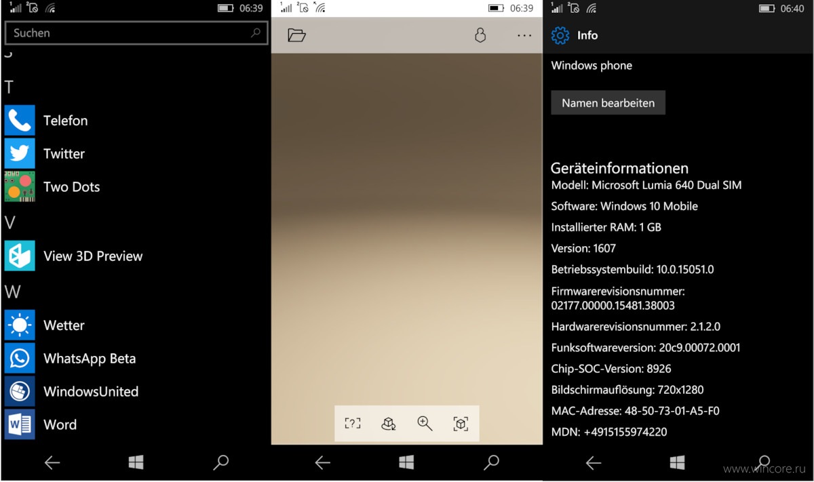Screen dimensions: 814x482
Task: Tap Windows Start button below View 3D screen
Action: tap(406, 462)
